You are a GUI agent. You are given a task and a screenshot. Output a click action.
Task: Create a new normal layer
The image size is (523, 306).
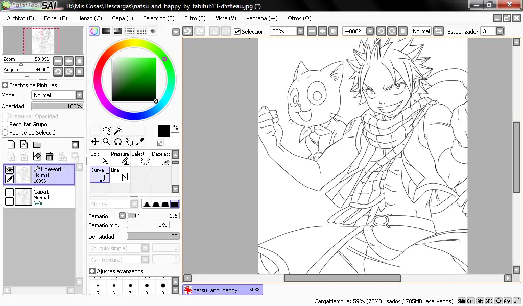click(x=11, y=144)
